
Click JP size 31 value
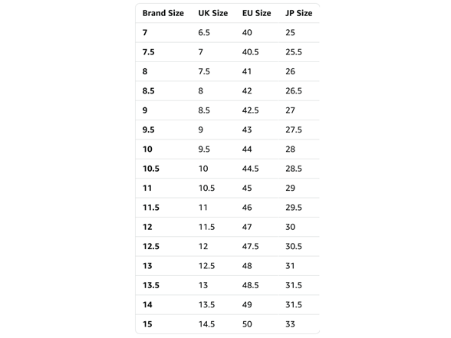290,266
